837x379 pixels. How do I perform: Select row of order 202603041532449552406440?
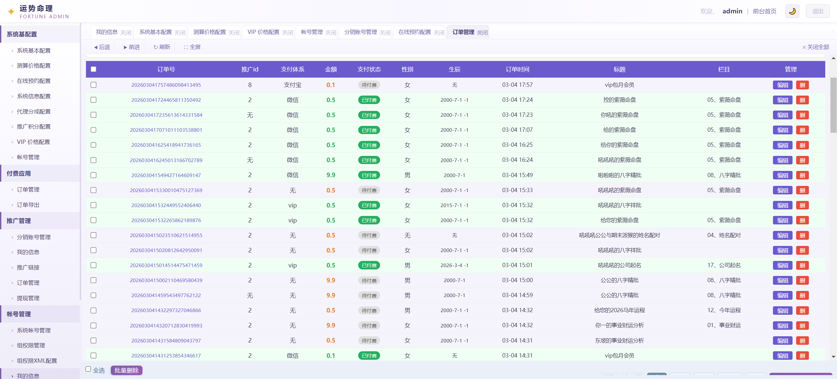click(x=93, y=205)
